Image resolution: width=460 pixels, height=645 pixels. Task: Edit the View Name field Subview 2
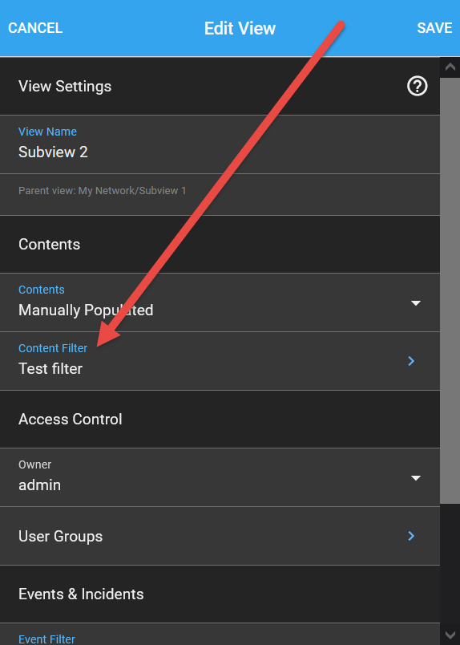(220, 144)
